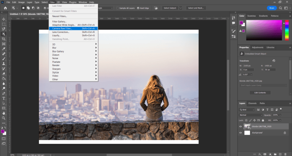Hide the Background layer eye
This screenshot has width=292, height=156.
point(240,133)
